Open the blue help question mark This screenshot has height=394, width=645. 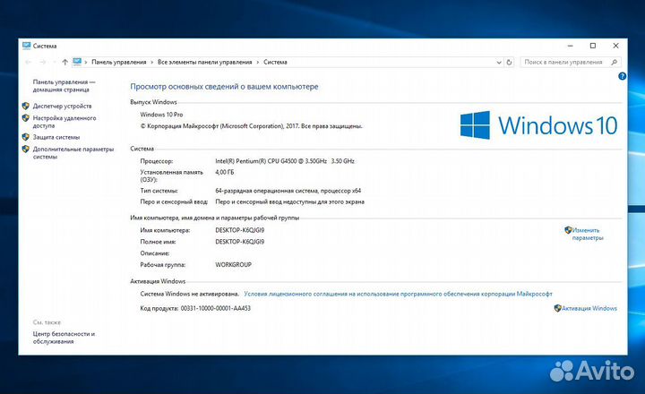click(622, 76)
